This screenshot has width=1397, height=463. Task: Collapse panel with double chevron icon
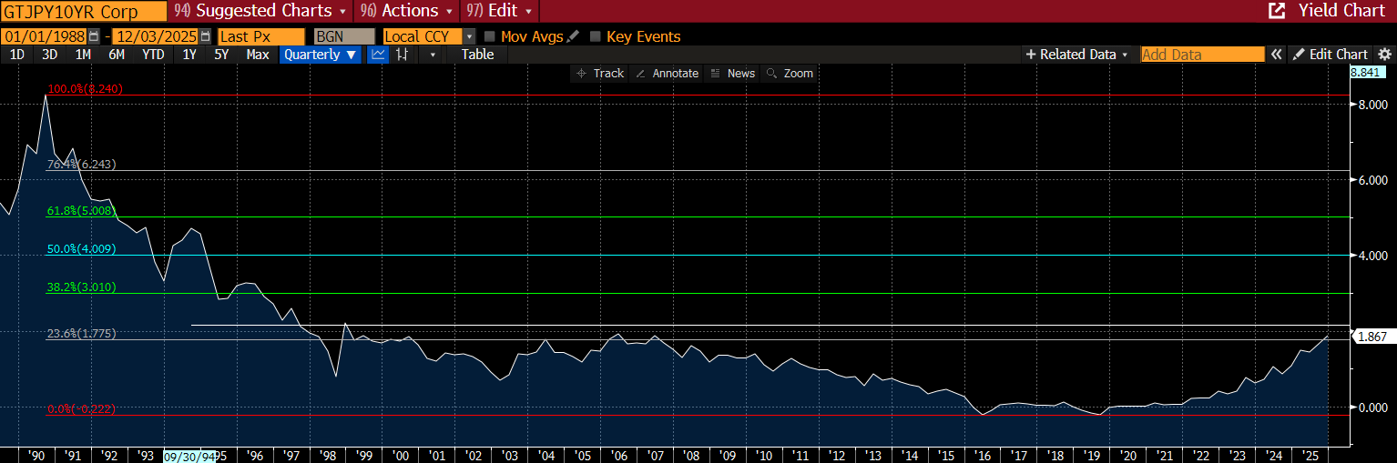[x=1277, y=55]
